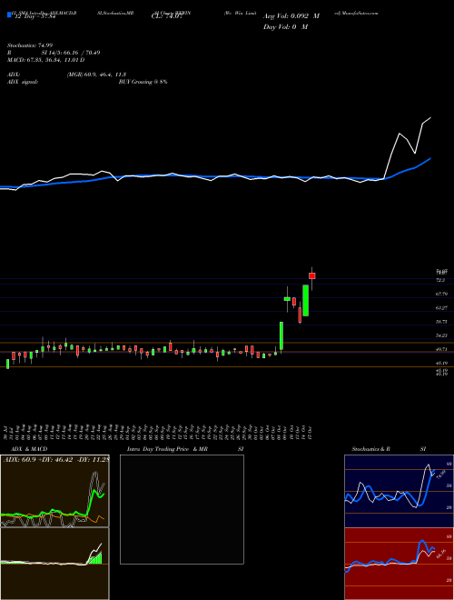Click the blue 12-day SMA legend square
The image size is (454, 600).
click(x=9, y=15)
